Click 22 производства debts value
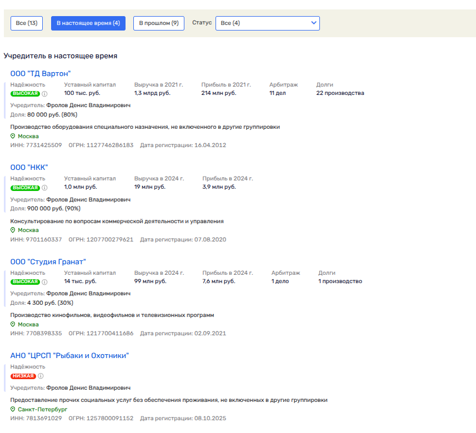Viewport: 476px width, 433px height. [340, 93]
